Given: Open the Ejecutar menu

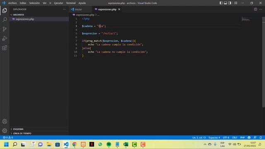Looking at the screenshot, I should (58, 3).
